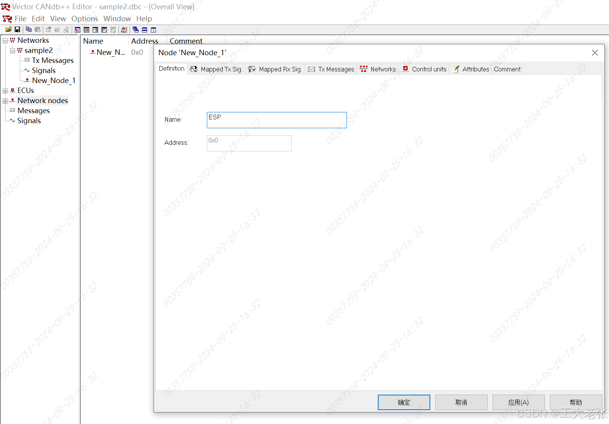
Task: Select the top-level Messages tree item
Action: tap(34, 110)
